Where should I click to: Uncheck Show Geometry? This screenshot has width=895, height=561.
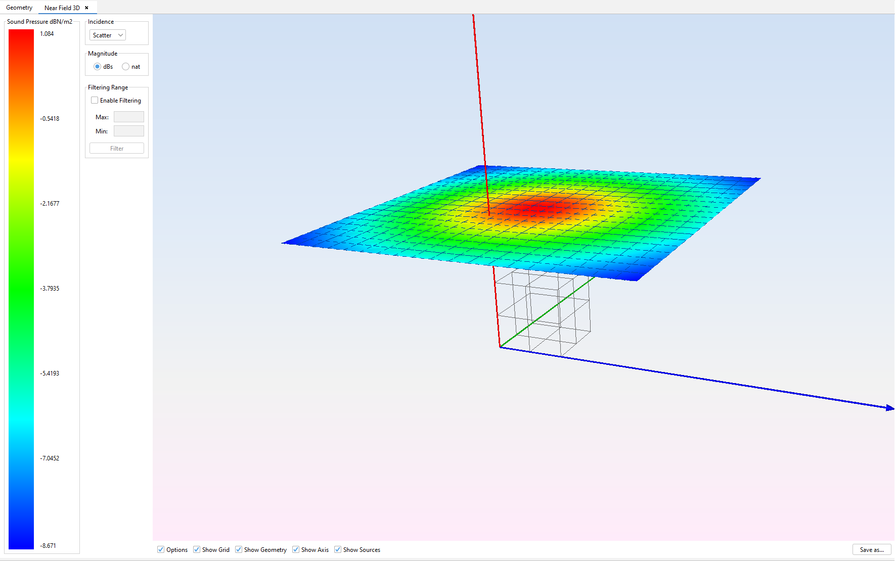point(239,550)
